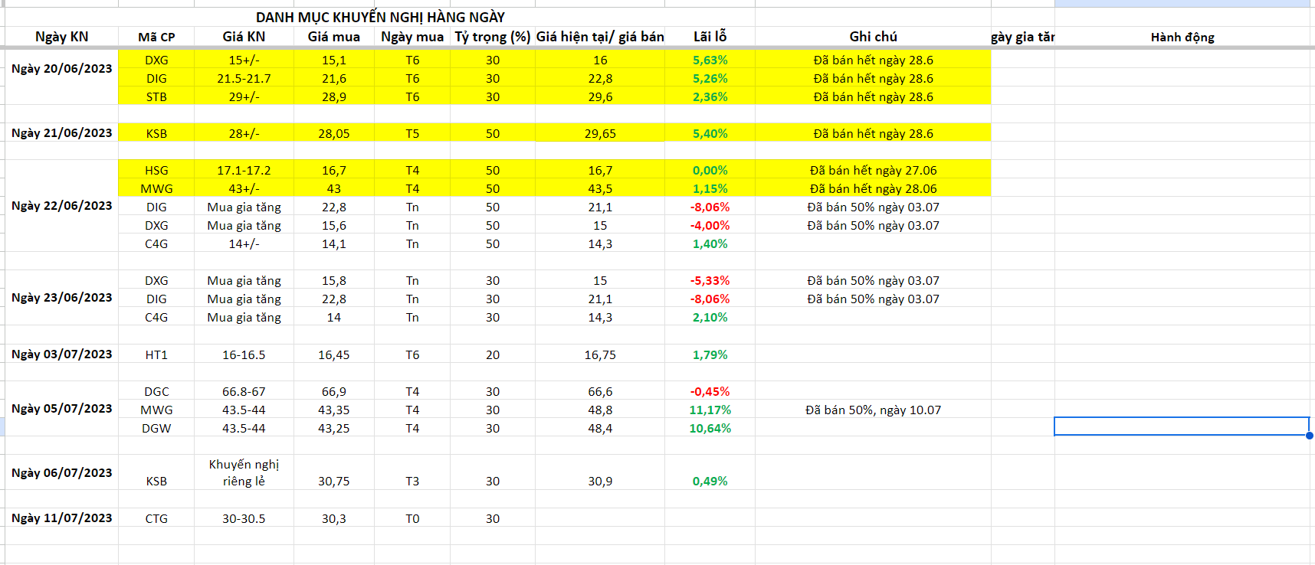
Task: Click the note "Đã bán 50%, ngày 10.07"
Action: (873, 410)
